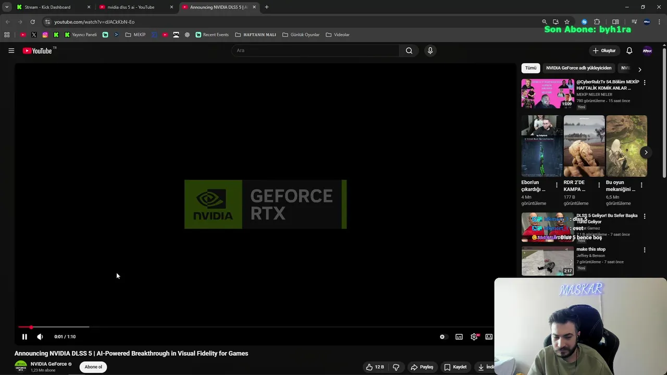667x375 pixels.
Task: Open the Yayıncı Paneli bookmark
Action: tap(81, 35)
